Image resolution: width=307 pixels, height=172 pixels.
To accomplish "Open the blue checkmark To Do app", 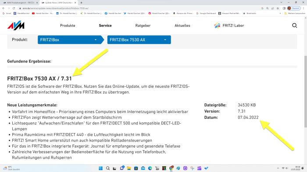I will click(x=207, y=169).
